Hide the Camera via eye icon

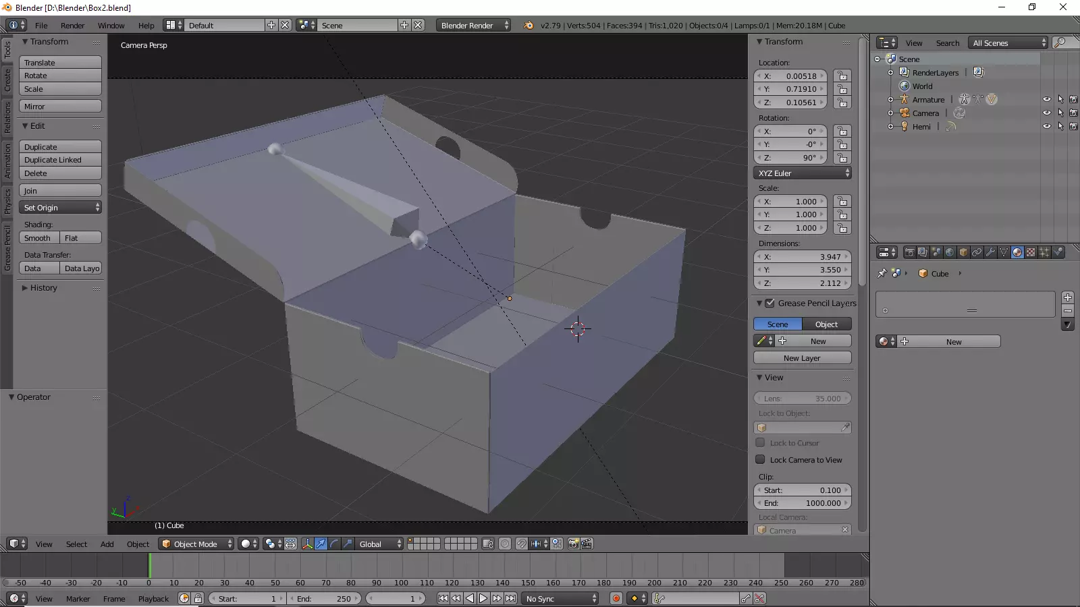(1047, 113)
